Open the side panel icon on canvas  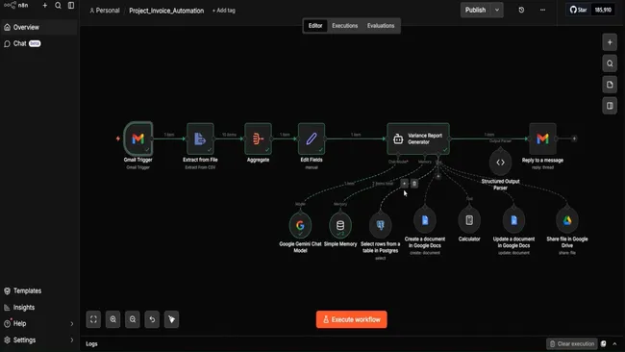pos(610,106)
